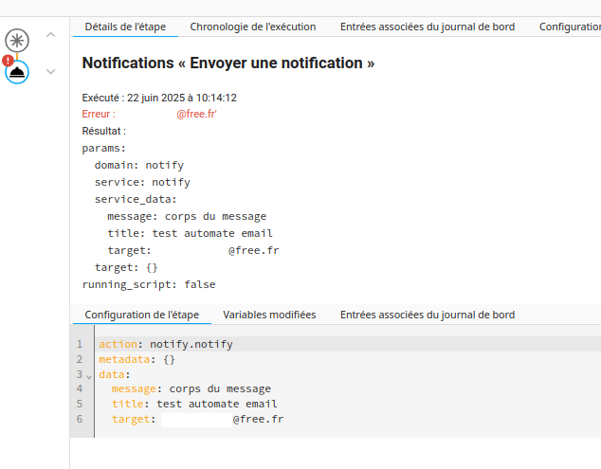Click the metadata line in YAML editor
Viewport: 601px width, 469px height.
137,359
